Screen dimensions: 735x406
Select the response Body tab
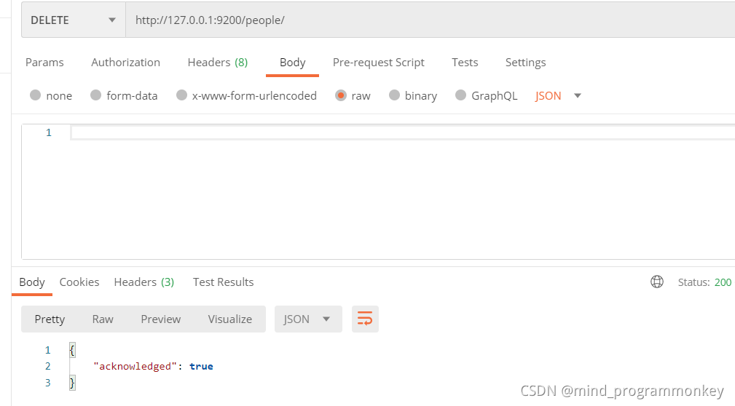32,282
